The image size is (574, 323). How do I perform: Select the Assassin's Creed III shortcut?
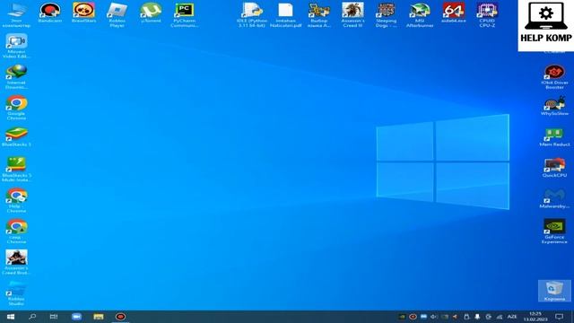[352, 15]
